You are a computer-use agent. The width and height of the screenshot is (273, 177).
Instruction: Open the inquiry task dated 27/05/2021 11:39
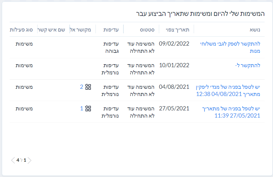click(x=231, y=112)
